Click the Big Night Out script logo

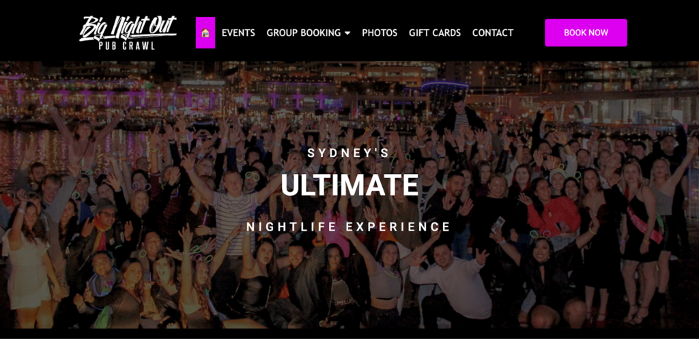[128, 27]
